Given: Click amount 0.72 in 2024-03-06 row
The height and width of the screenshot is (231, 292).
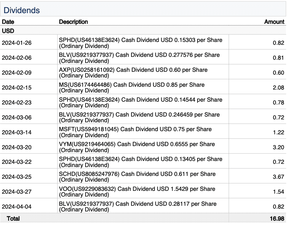Looking at the screenshot, I should tap(279, 117).
